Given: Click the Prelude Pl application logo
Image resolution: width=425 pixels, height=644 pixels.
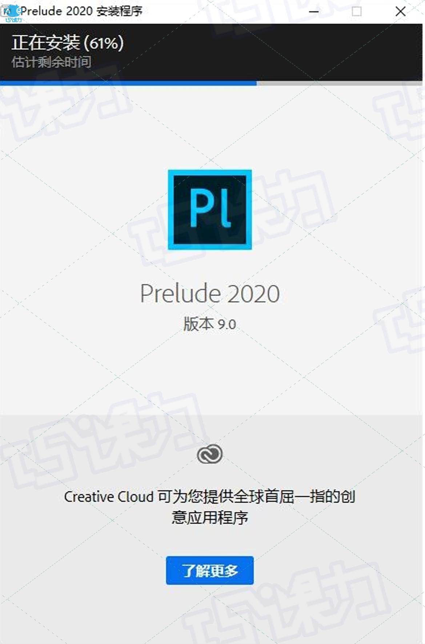Looking at the screenshot, I should click(x=210, y=210).
